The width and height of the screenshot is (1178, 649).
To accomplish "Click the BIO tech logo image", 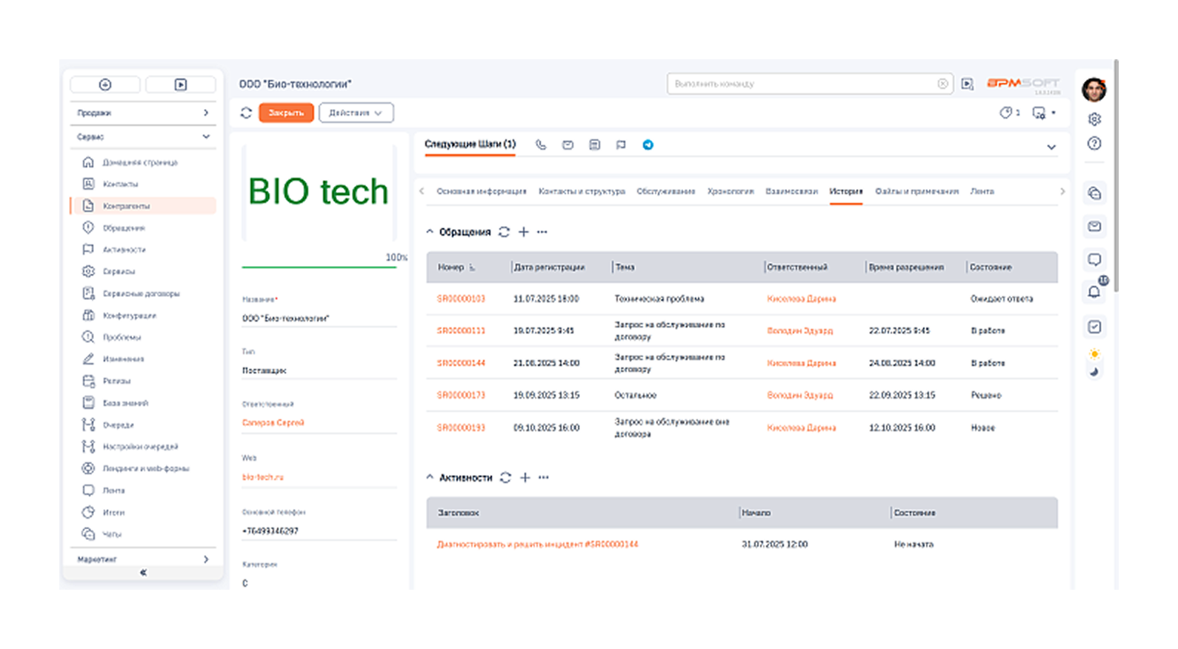I will tap(319, 191).
